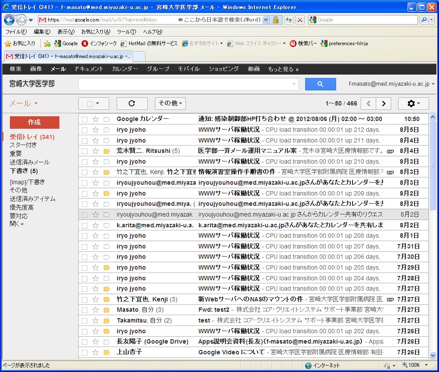The width and height of the screenshot is (439, 372).
Task: Check the Google カレンダー email checkbox
Action: pos(85,119)
